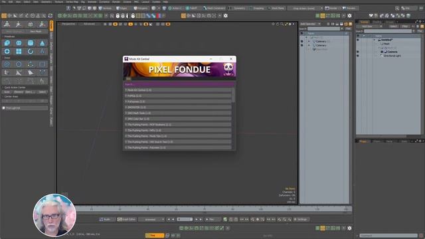Screen dimensions: 425x239
Task: Switch to the Groups tab
Action: coord(390,22)
